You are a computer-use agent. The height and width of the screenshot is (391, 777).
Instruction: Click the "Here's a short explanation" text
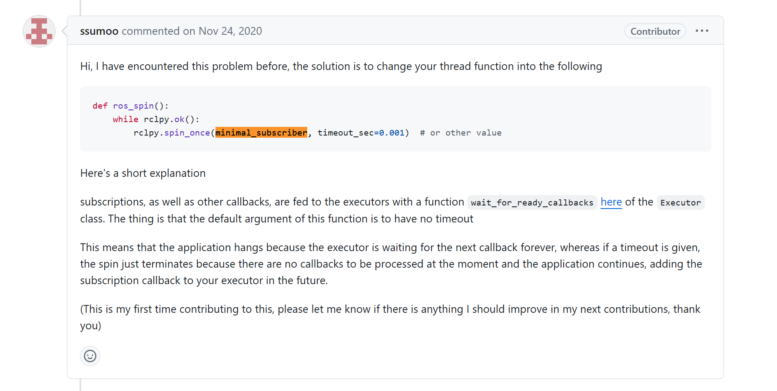[x=143, y=173]
